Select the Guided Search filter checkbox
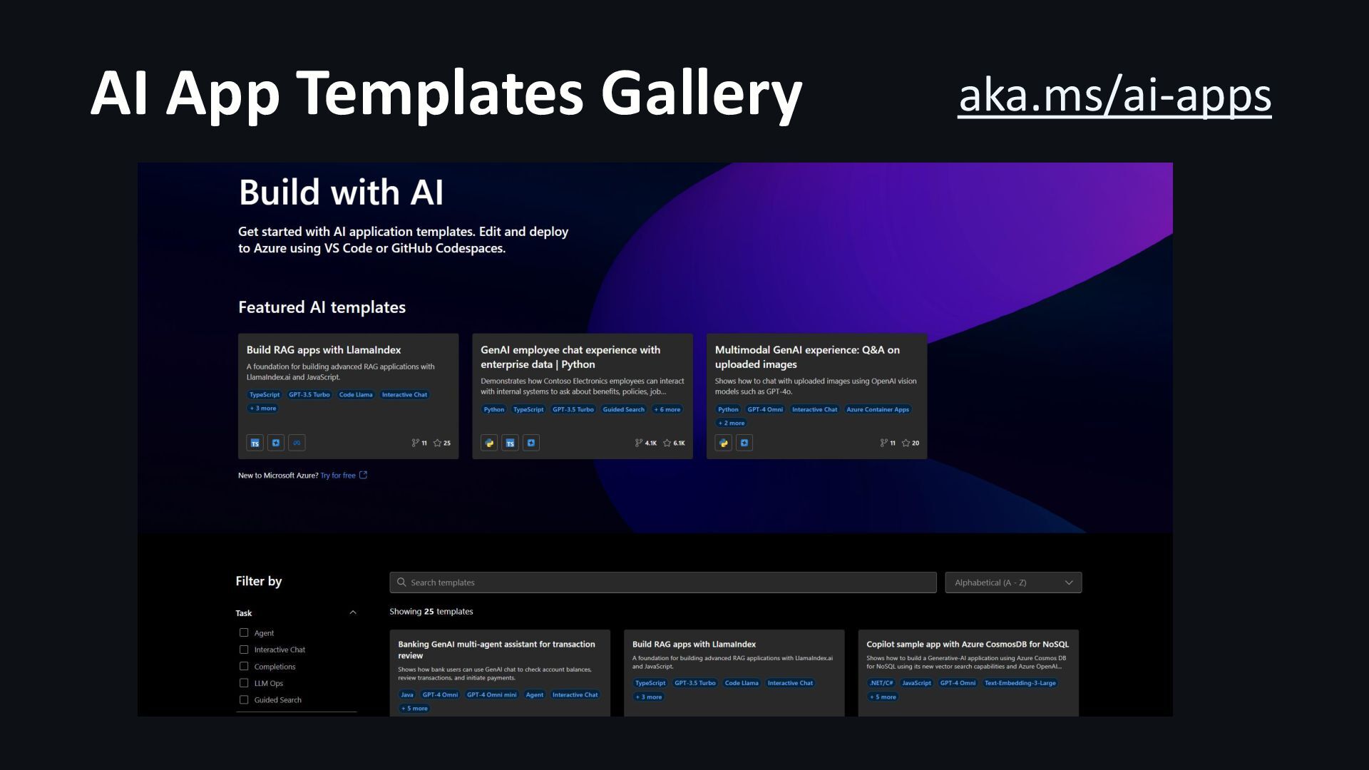Screen dimensions: 1369x770 244,699
